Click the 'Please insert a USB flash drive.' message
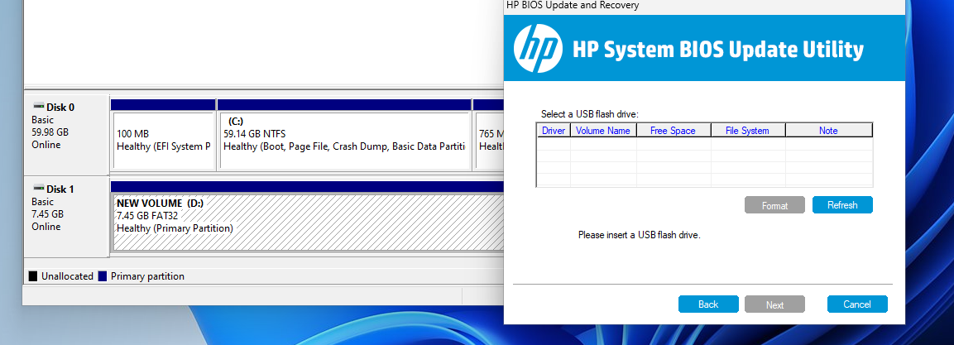This screenshot has width=954, height=345. point(639,235)
